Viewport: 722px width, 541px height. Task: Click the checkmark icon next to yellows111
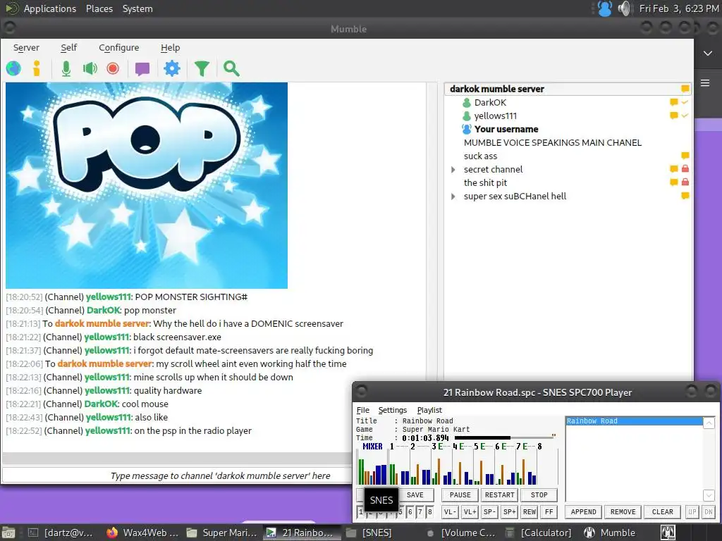pyautogui.click(x=685, y=116)
